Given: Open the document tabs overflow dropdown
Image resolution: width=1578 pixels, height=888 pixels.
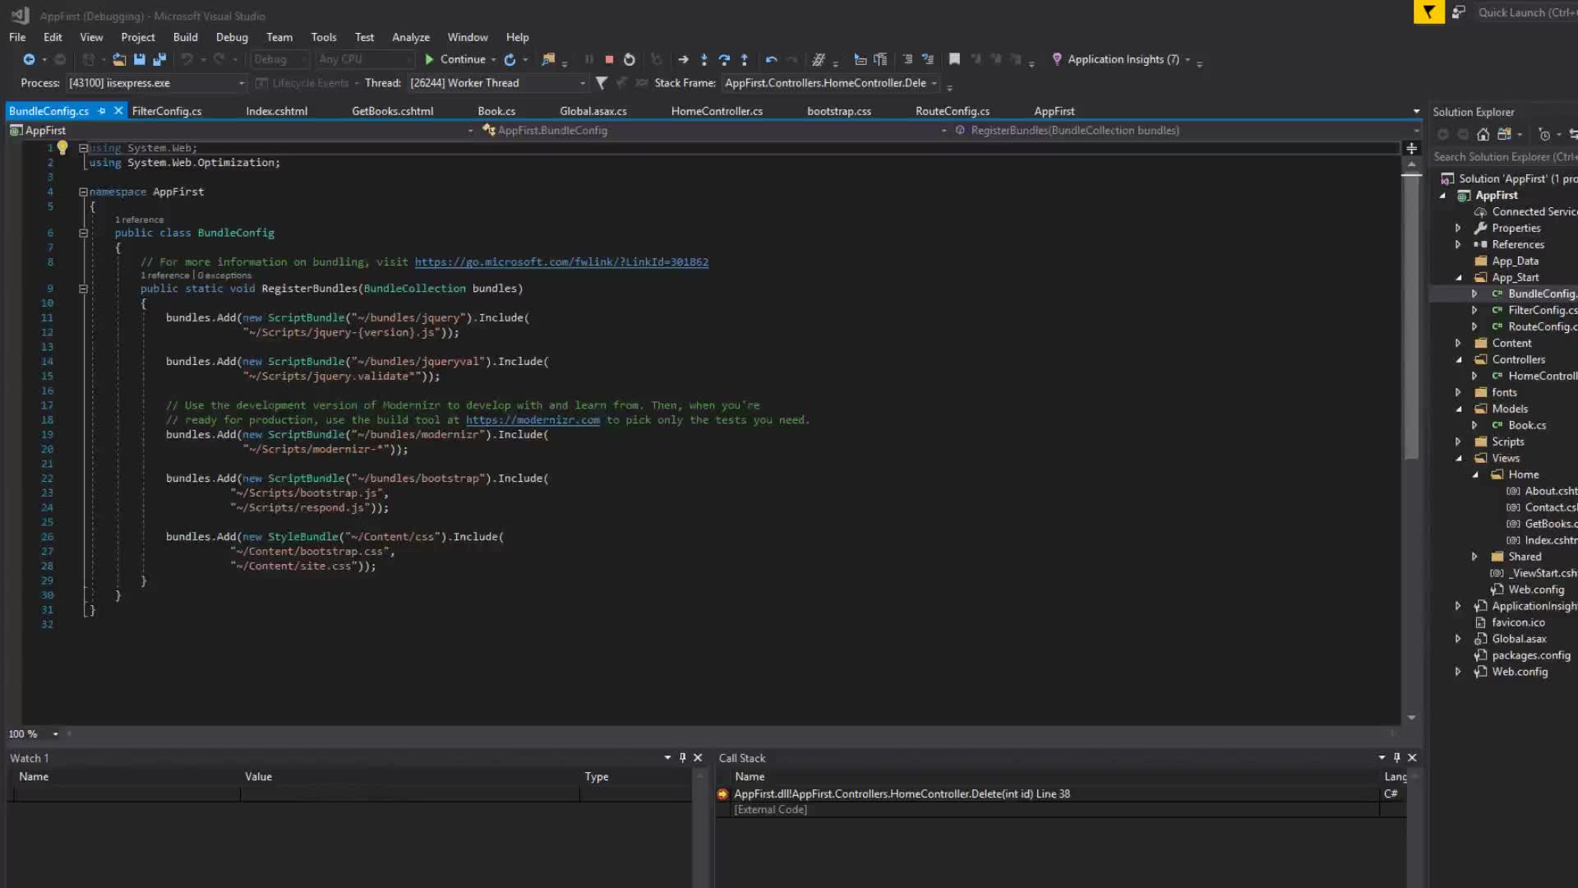Looking at the screenshot, I should (x=1416, y=112).
